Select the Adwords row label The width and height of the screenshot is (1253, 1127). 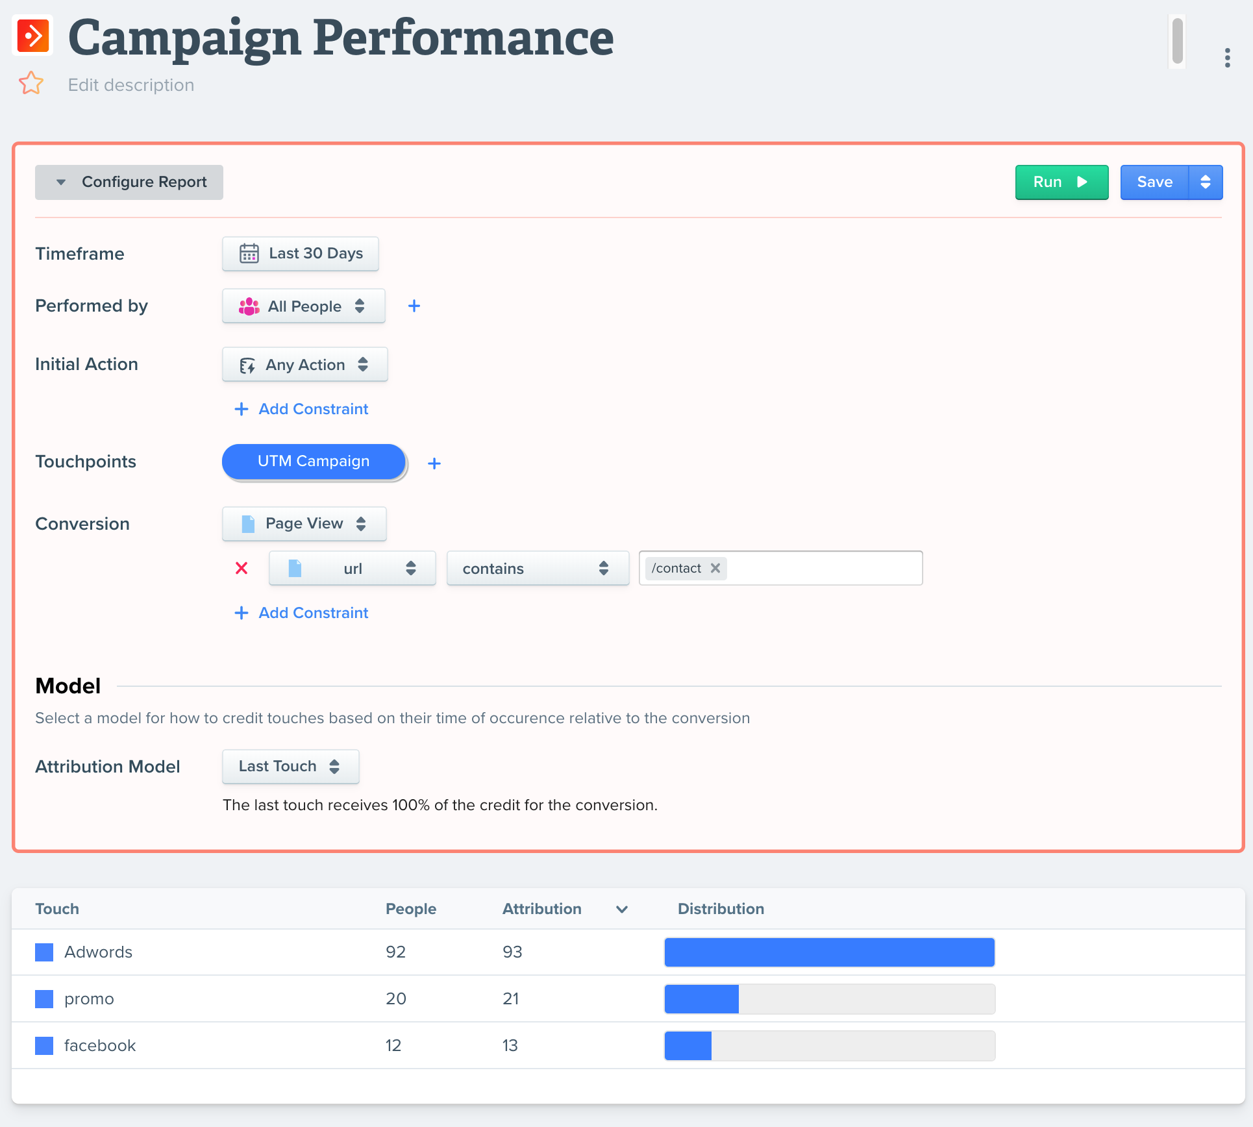click(x=99, y=952)
